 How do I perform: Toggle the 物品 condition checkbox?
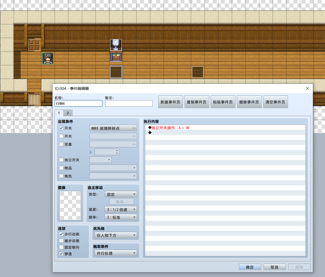[61, 168]
